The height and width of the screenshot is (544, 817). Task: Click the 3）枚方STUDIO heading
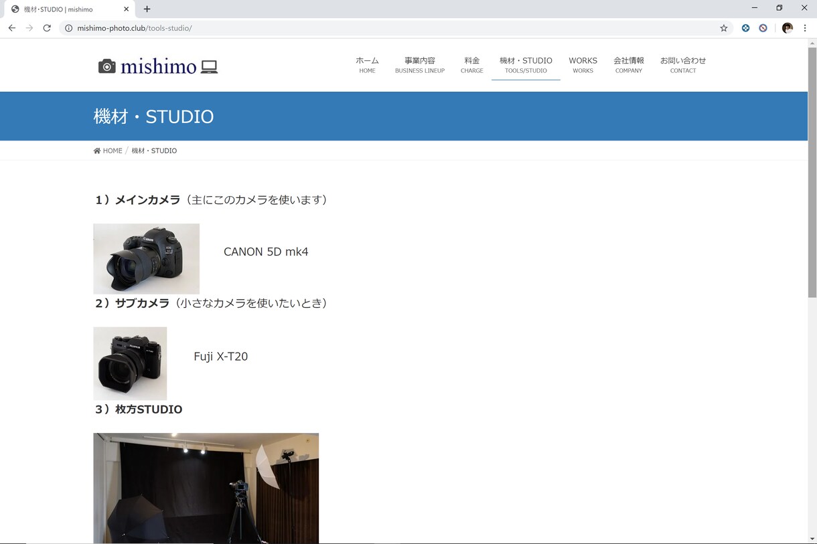pyautogui.click(x=138, y=409)
